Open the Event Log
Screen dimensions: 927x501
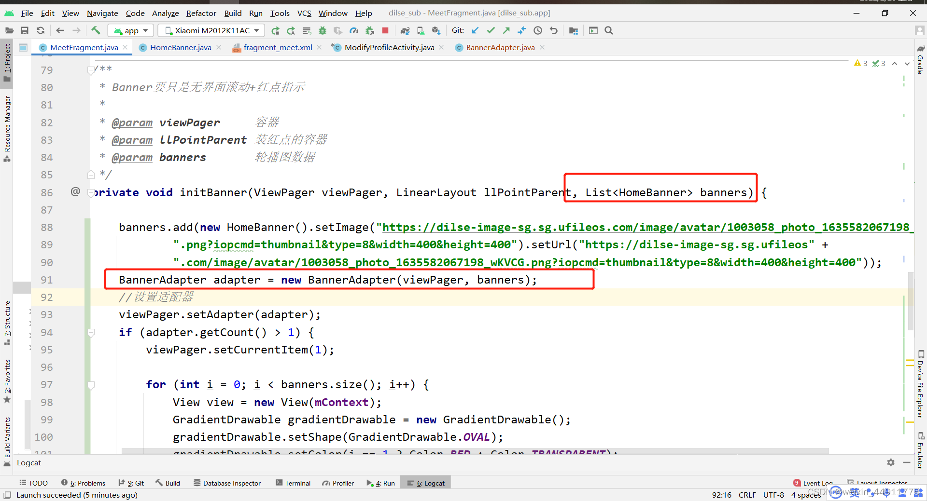813,483
